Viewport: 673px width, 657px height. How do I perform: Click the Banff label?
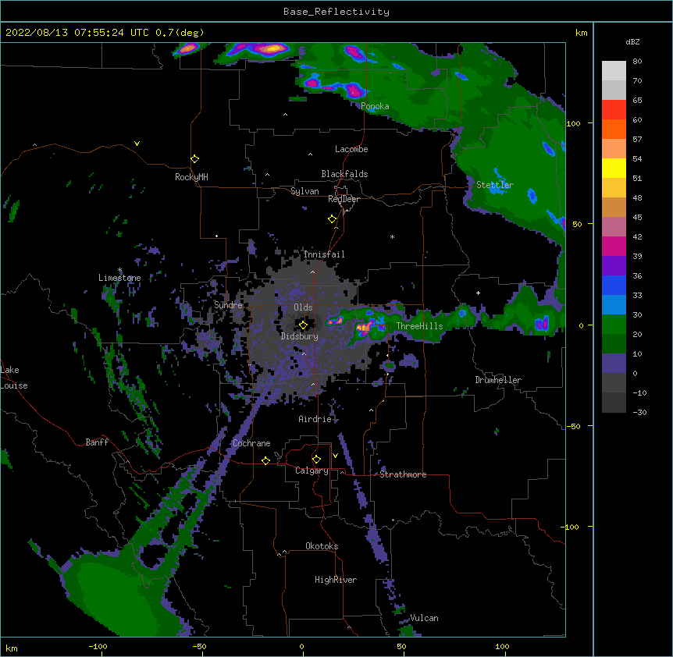click(x=97, y=442)
